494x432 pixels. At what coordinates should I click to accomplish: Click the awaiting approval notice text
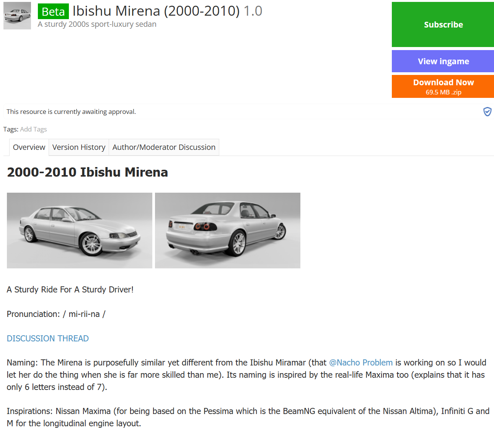click(x=71, y=112)
